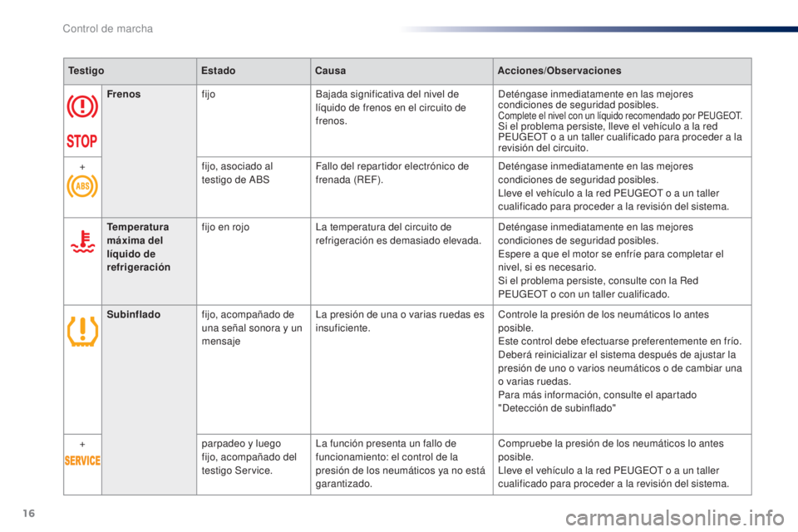Click 'Complete el nivel con un líquido recomendado' line
Image resolution: width=798 pixels, height=532 pixels.
point(620,116)
